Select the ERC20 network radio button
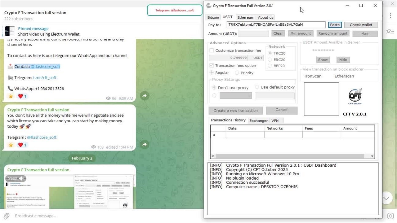397x223 pixels. pos(270,60)
